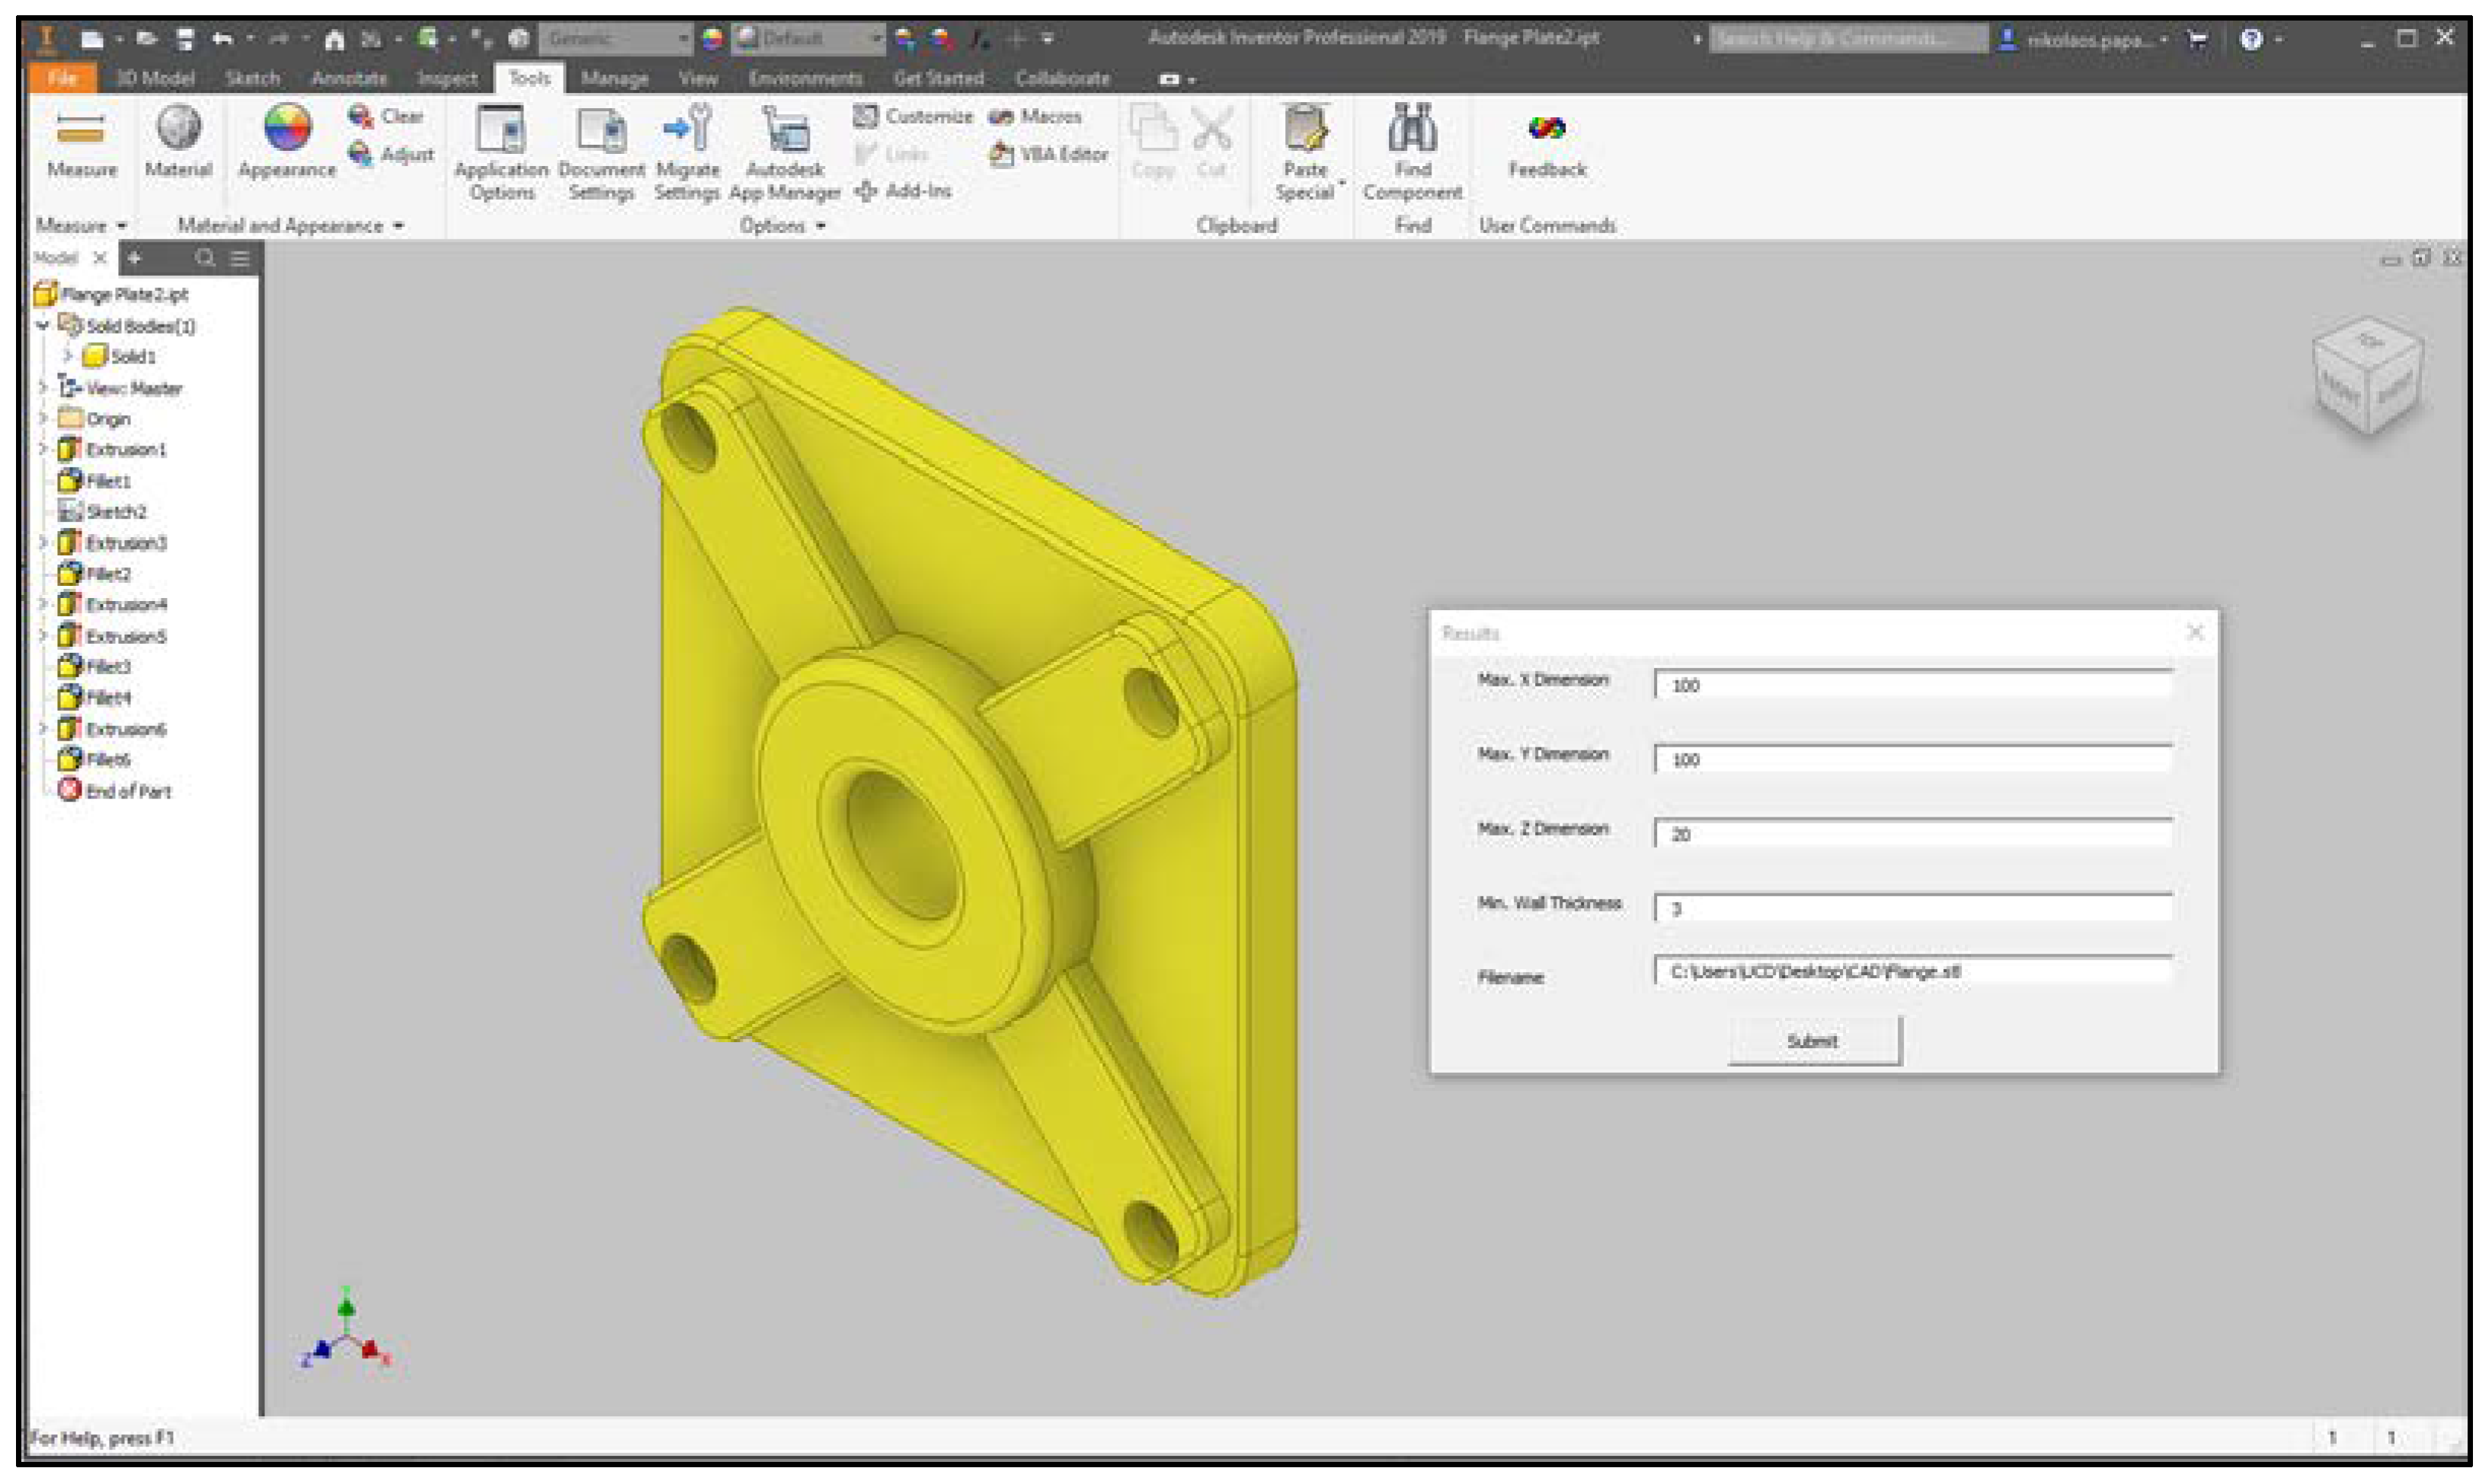Open the Material browser icon
The width and height of the screenshot is (2492, 1484).
[178, 128]
